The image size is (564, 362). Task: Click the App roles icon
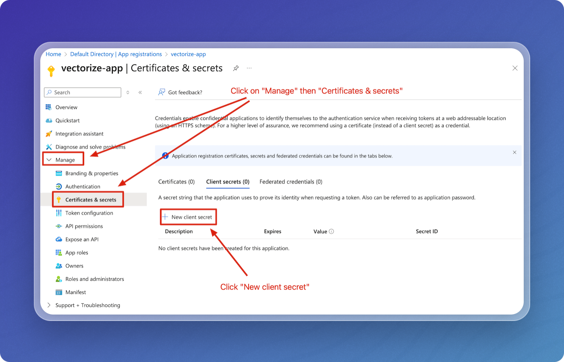tap(59, 253)
